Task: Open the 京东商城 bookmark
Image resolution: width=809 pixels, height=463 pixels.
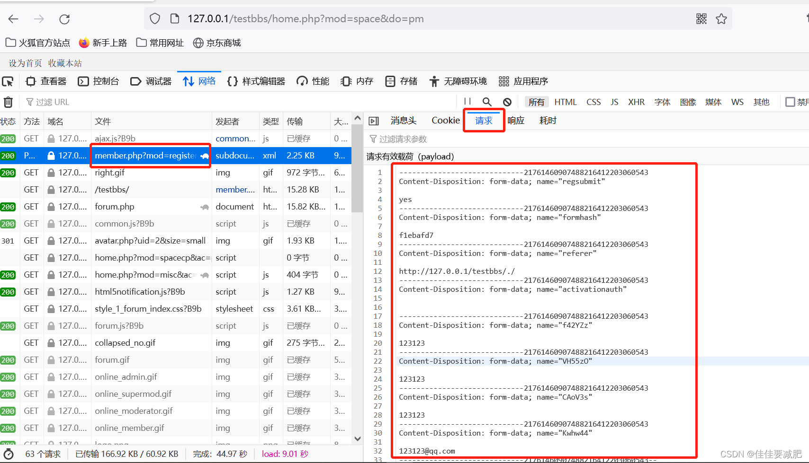Action: pos(217,43)
